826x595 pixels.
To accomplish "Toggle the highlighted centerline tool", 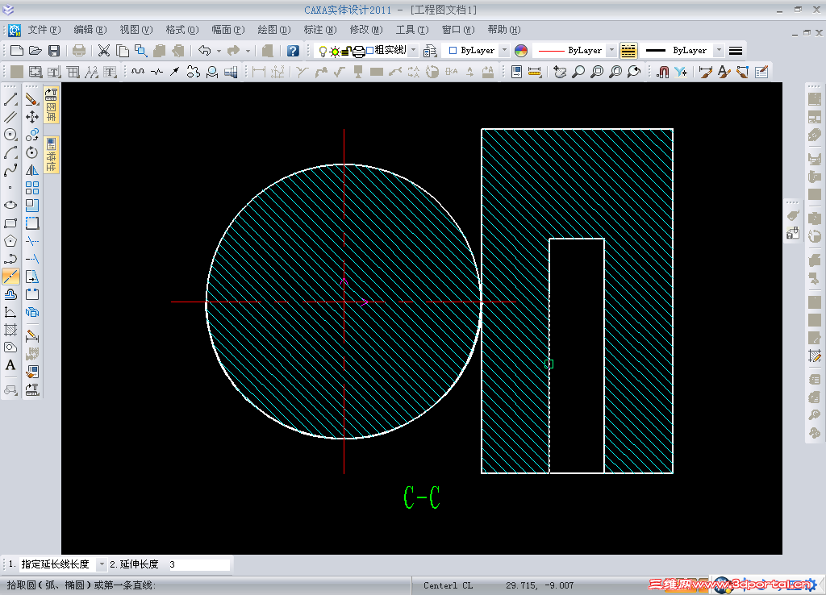I will click(x=10, y=277).
